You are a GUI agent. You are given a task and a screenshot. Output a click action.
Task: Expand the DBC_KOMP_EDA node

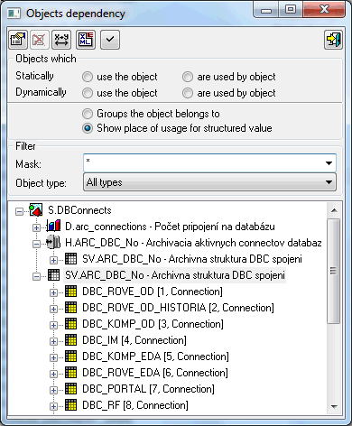(53, 357)
